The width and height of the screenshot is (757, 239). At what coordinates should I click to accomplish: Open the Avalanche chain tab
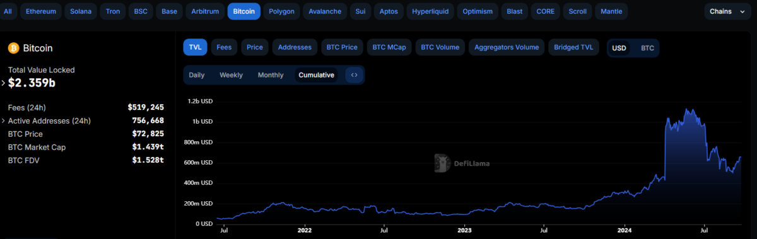point(325,11)
